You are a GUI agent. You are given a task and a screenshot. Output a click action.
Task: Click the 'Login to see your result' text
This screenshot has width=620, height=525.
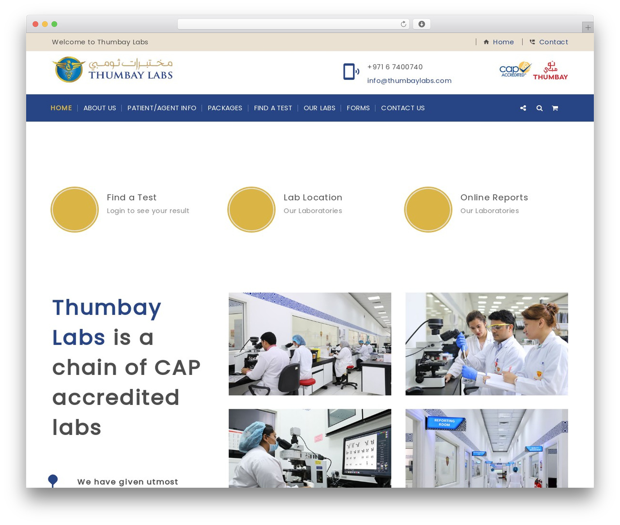[148, 211]
